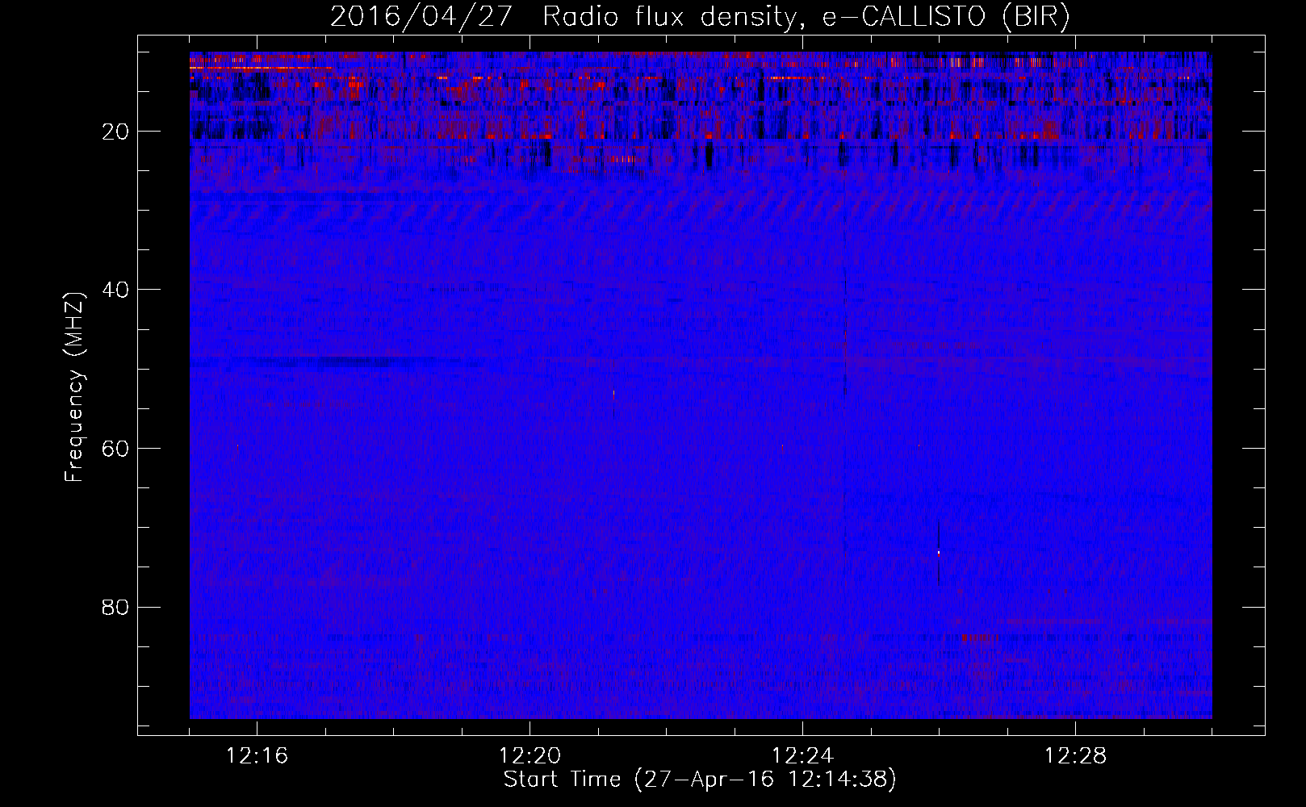Click the plot title '2016/04/27 Radio flux density, e-CALLISTO (BIR)'
The image size is (1306, 807).
[x=700, y=16]
